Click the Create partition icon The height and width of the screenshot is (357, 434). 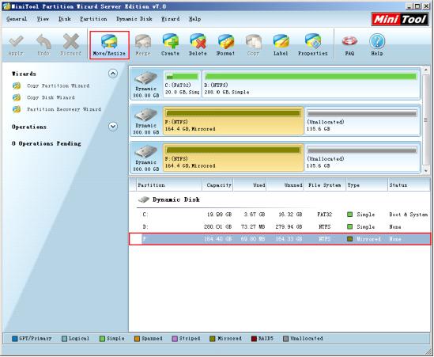pos(170,44)
